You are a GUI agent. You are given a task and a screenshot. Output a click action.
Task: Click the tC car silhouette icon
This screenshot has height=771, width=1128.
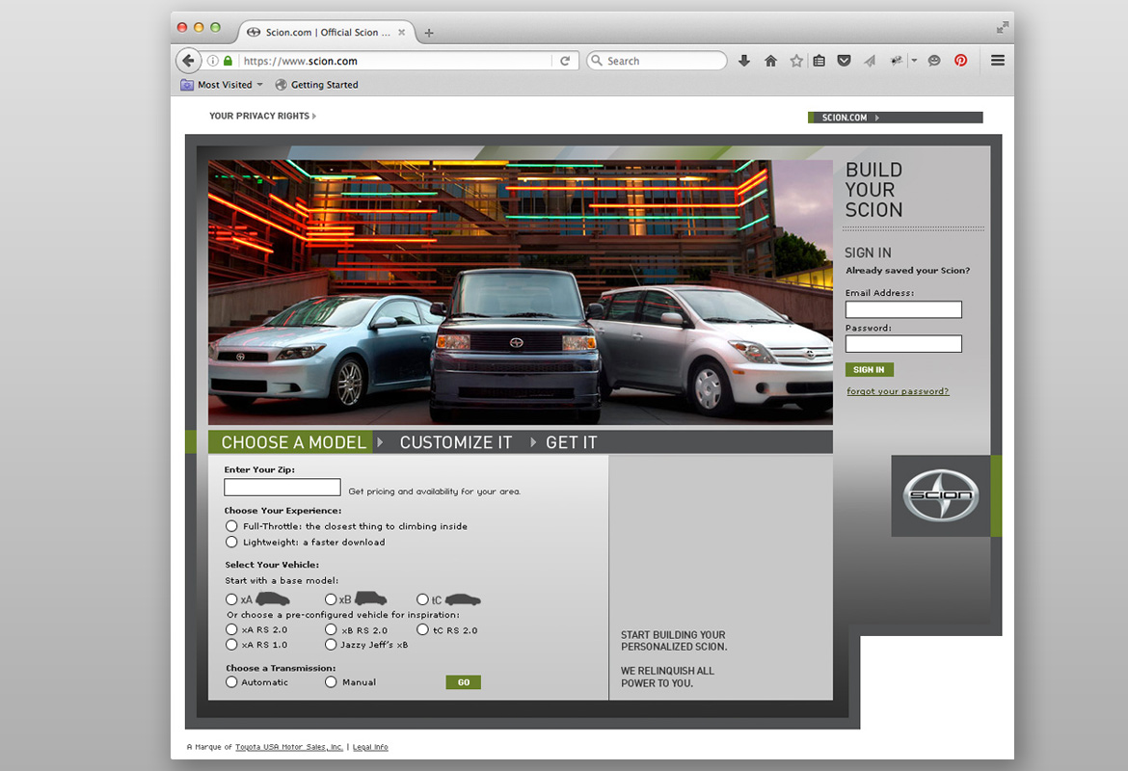464,599
